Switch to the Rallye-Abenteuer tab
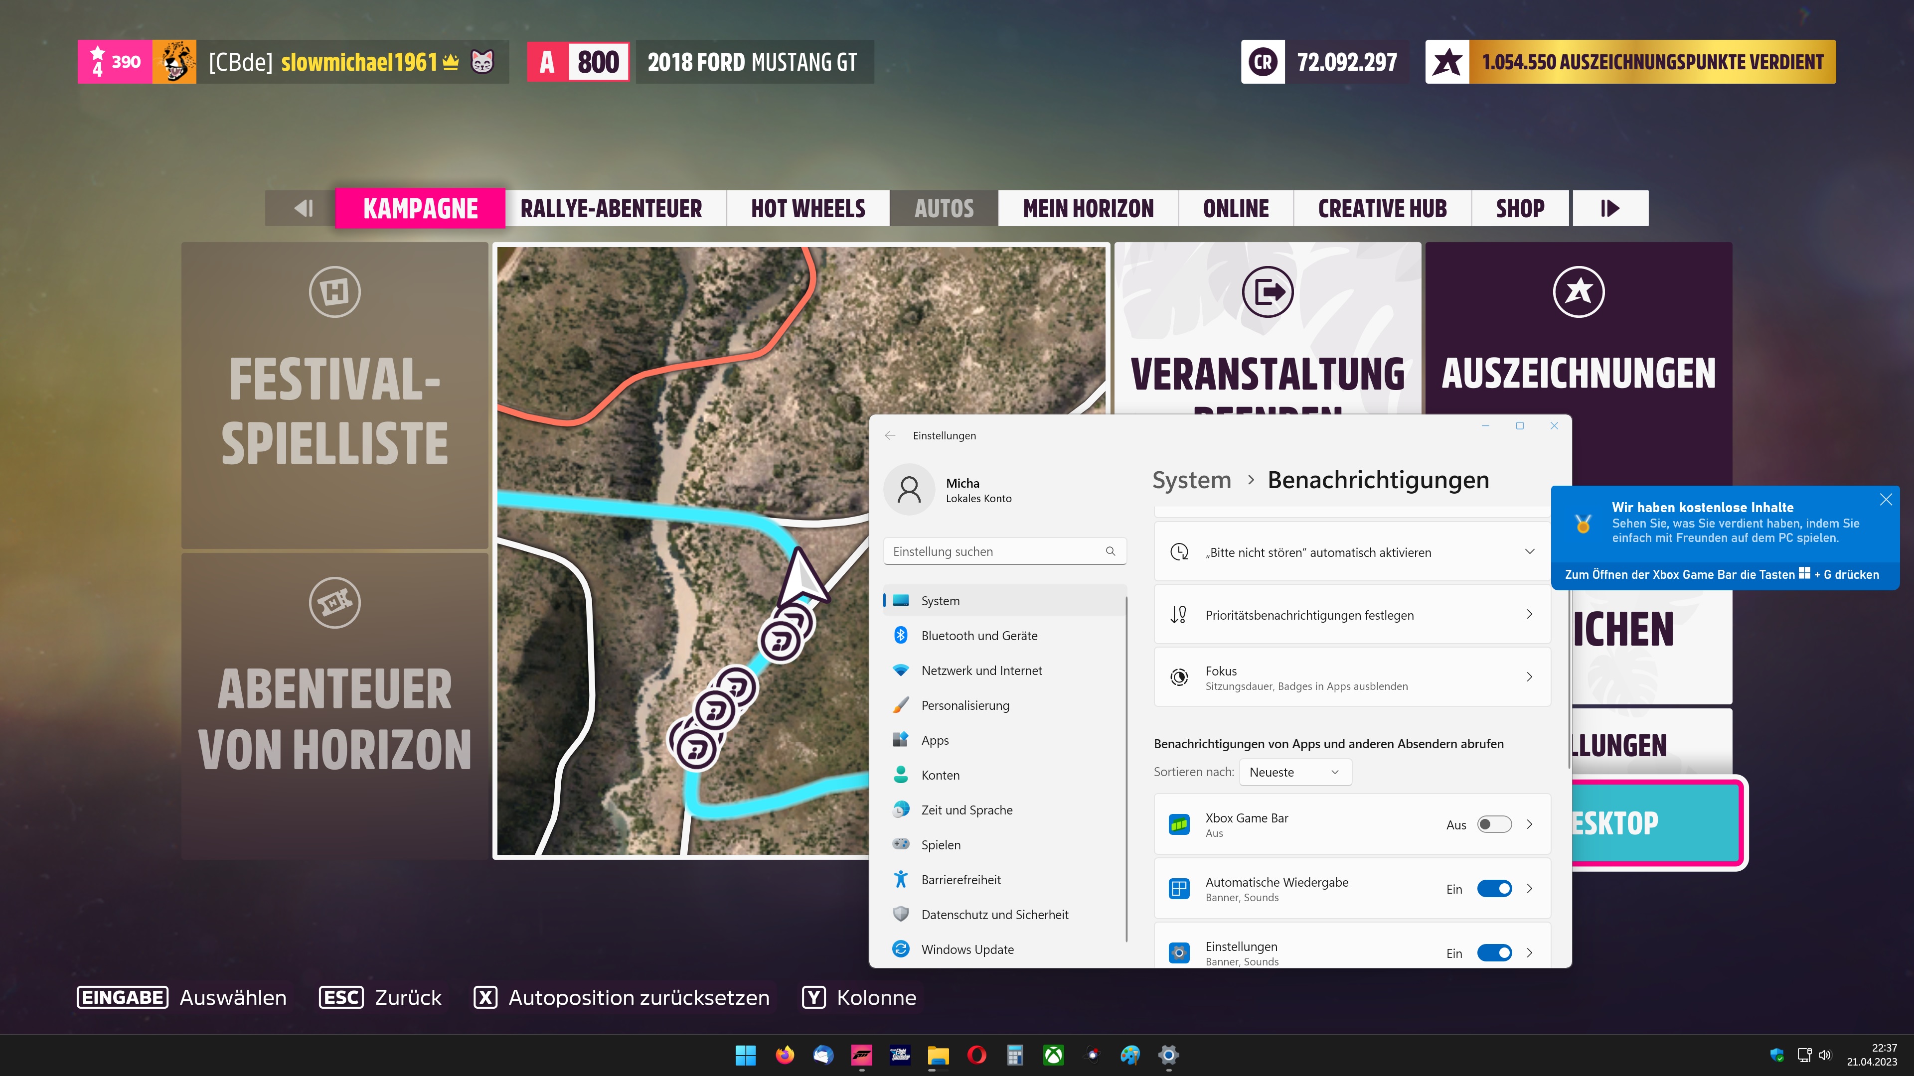Viewport: 1914px width, 1076px height. pos(611,209)
